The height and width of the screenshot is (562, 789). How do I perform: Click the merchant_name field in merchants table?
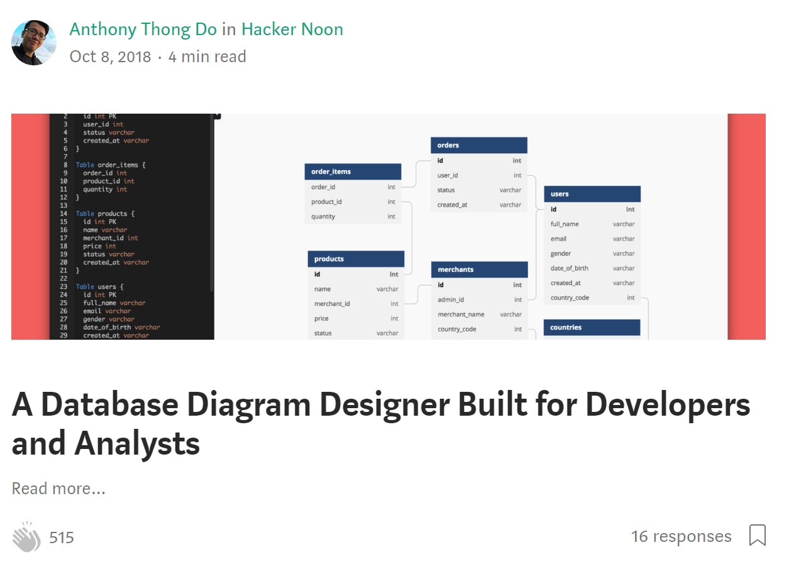pyautogui.click(x=461, y=315)
